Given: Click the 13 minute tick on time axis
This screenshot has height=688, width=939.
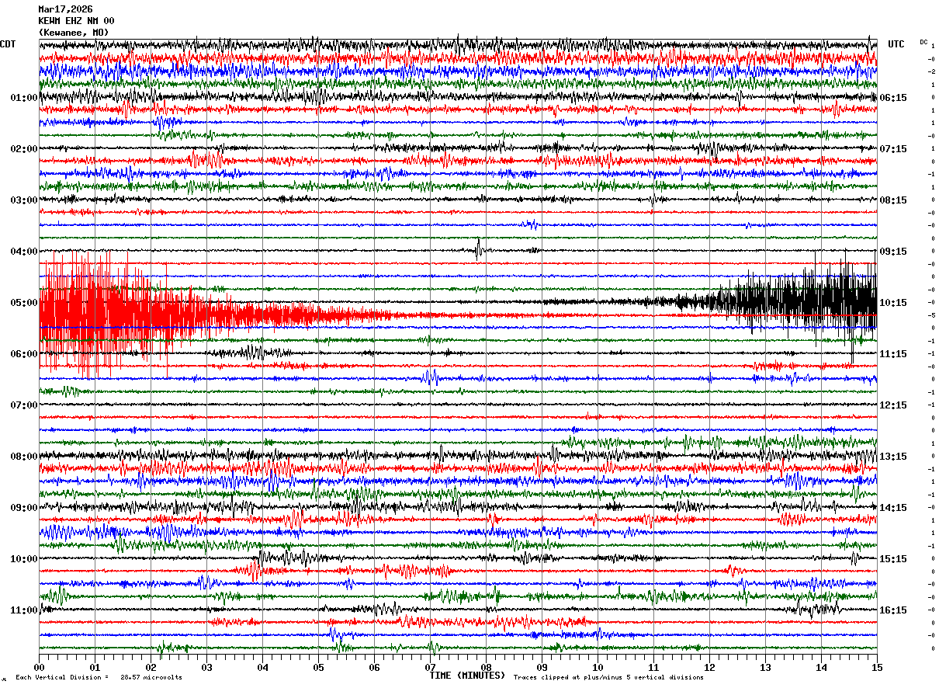Looking at the screenshot, I should pyautogui.click(x=765, y=667).
